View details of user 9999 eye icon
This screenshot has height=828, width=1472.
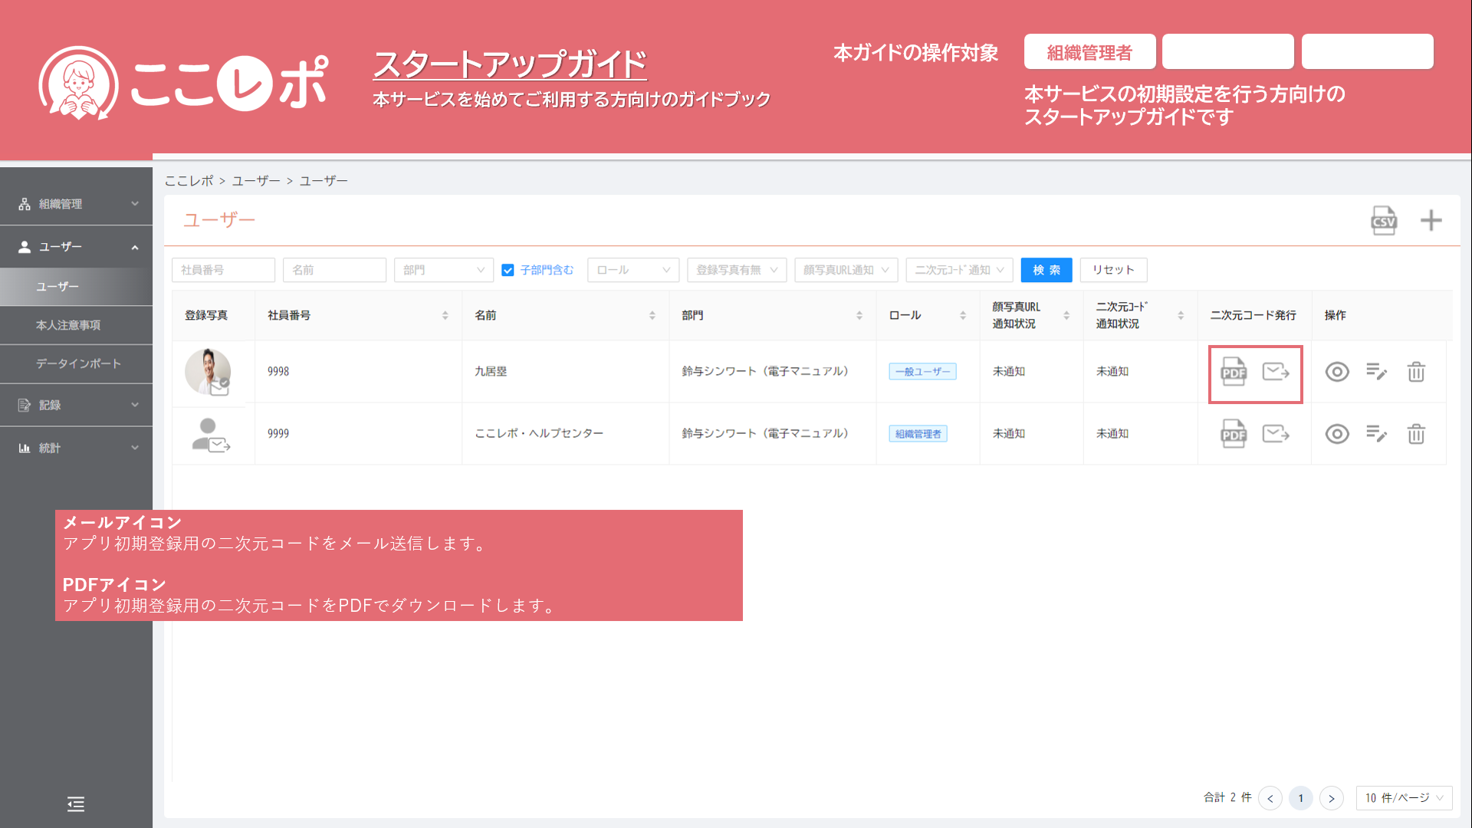(1337, 434)
